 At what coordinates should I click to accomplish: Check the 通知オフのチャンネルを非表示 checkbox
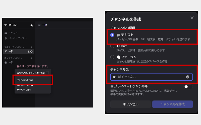point(47,73)
